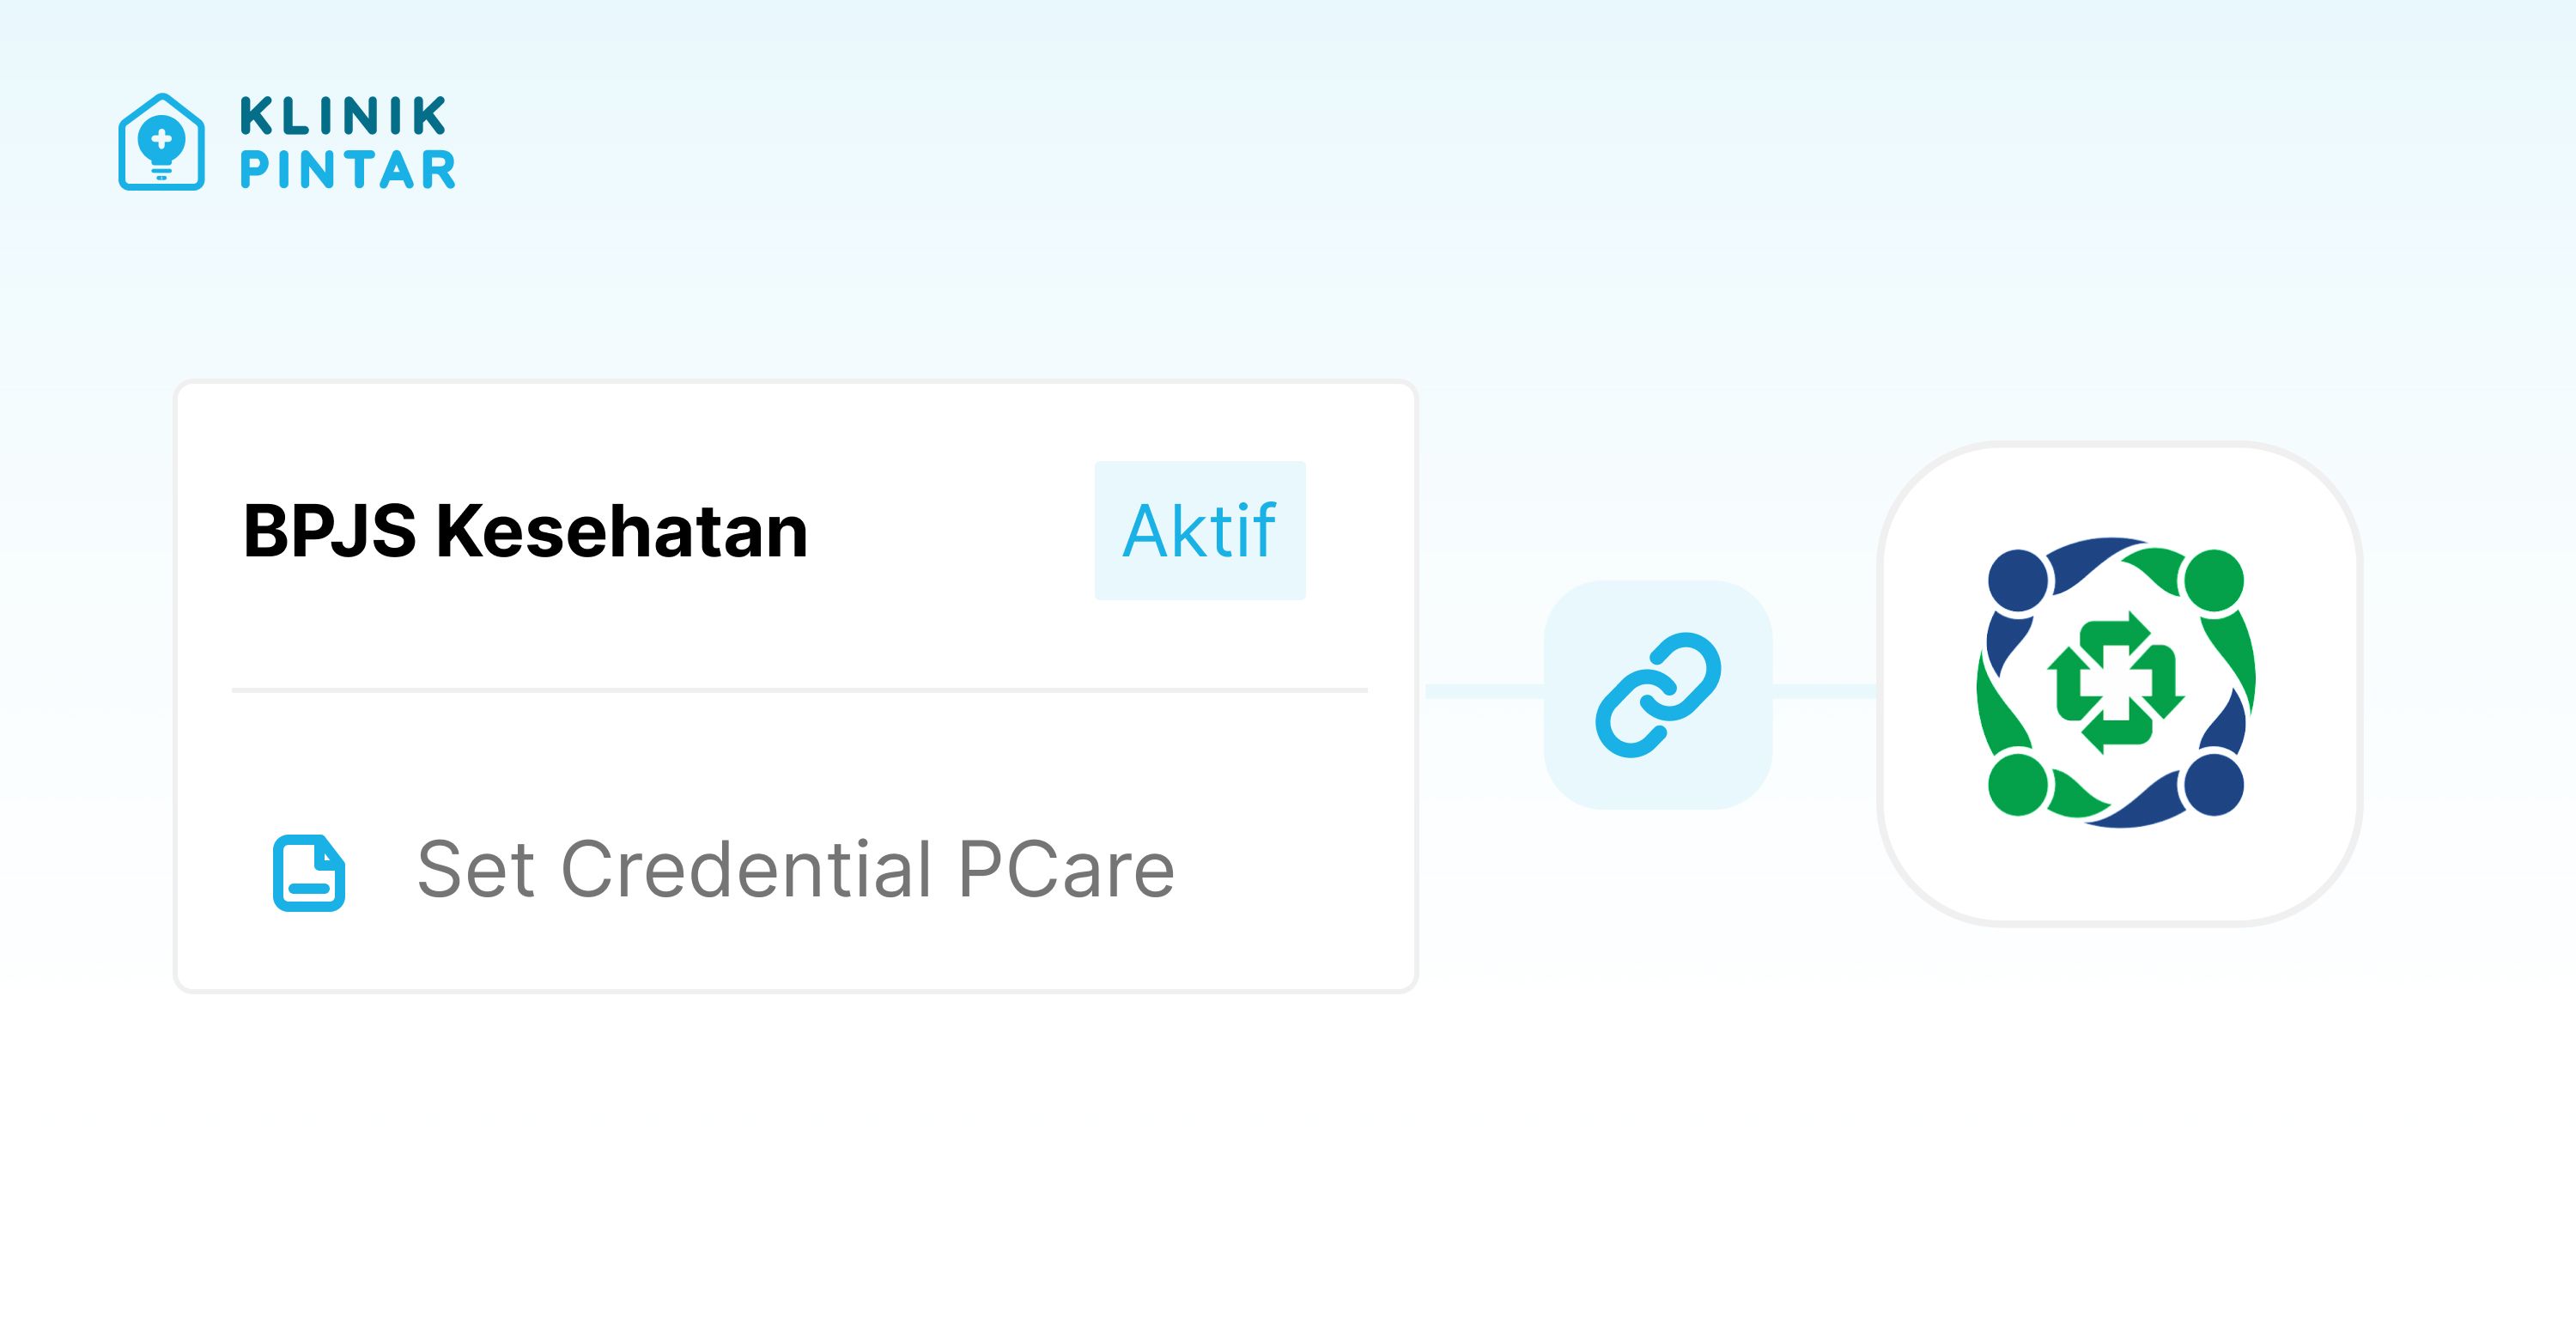Click the BPJS Kesehatan card heading
2576x1324 pixels.
[x=525, y=531]
